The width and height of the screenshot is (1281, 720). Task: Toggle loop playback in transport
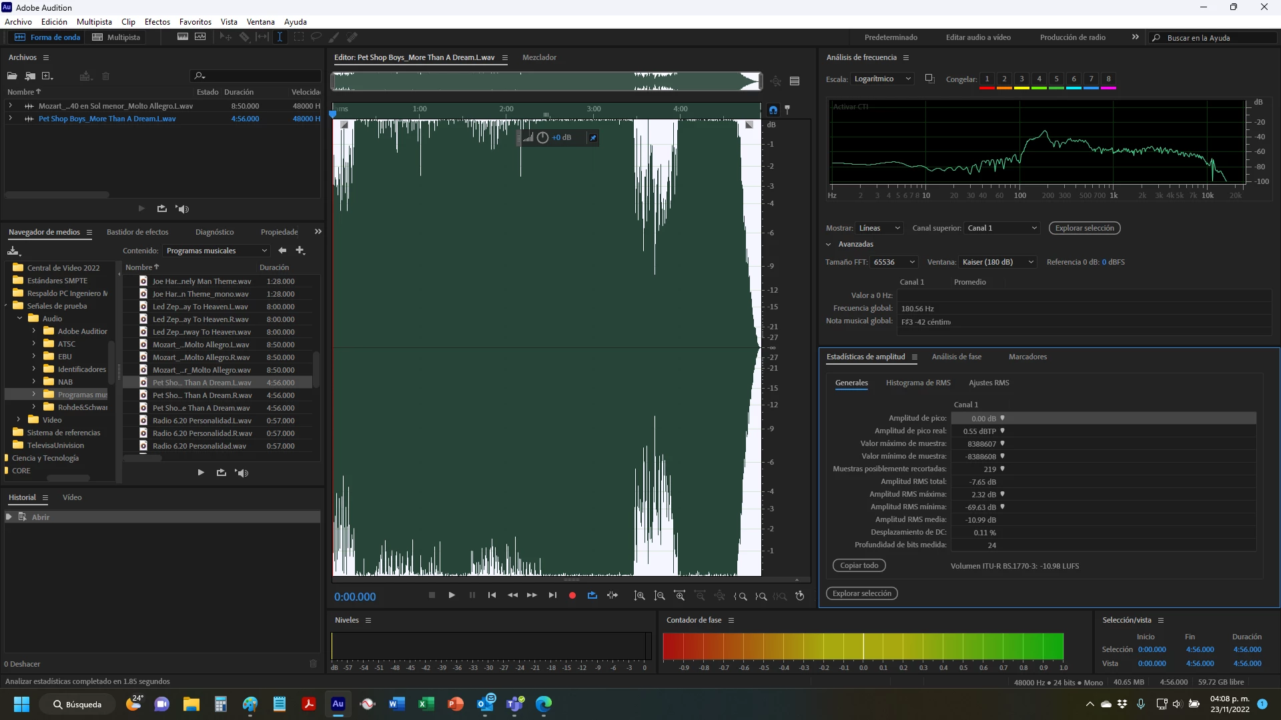tap(592, 595)
